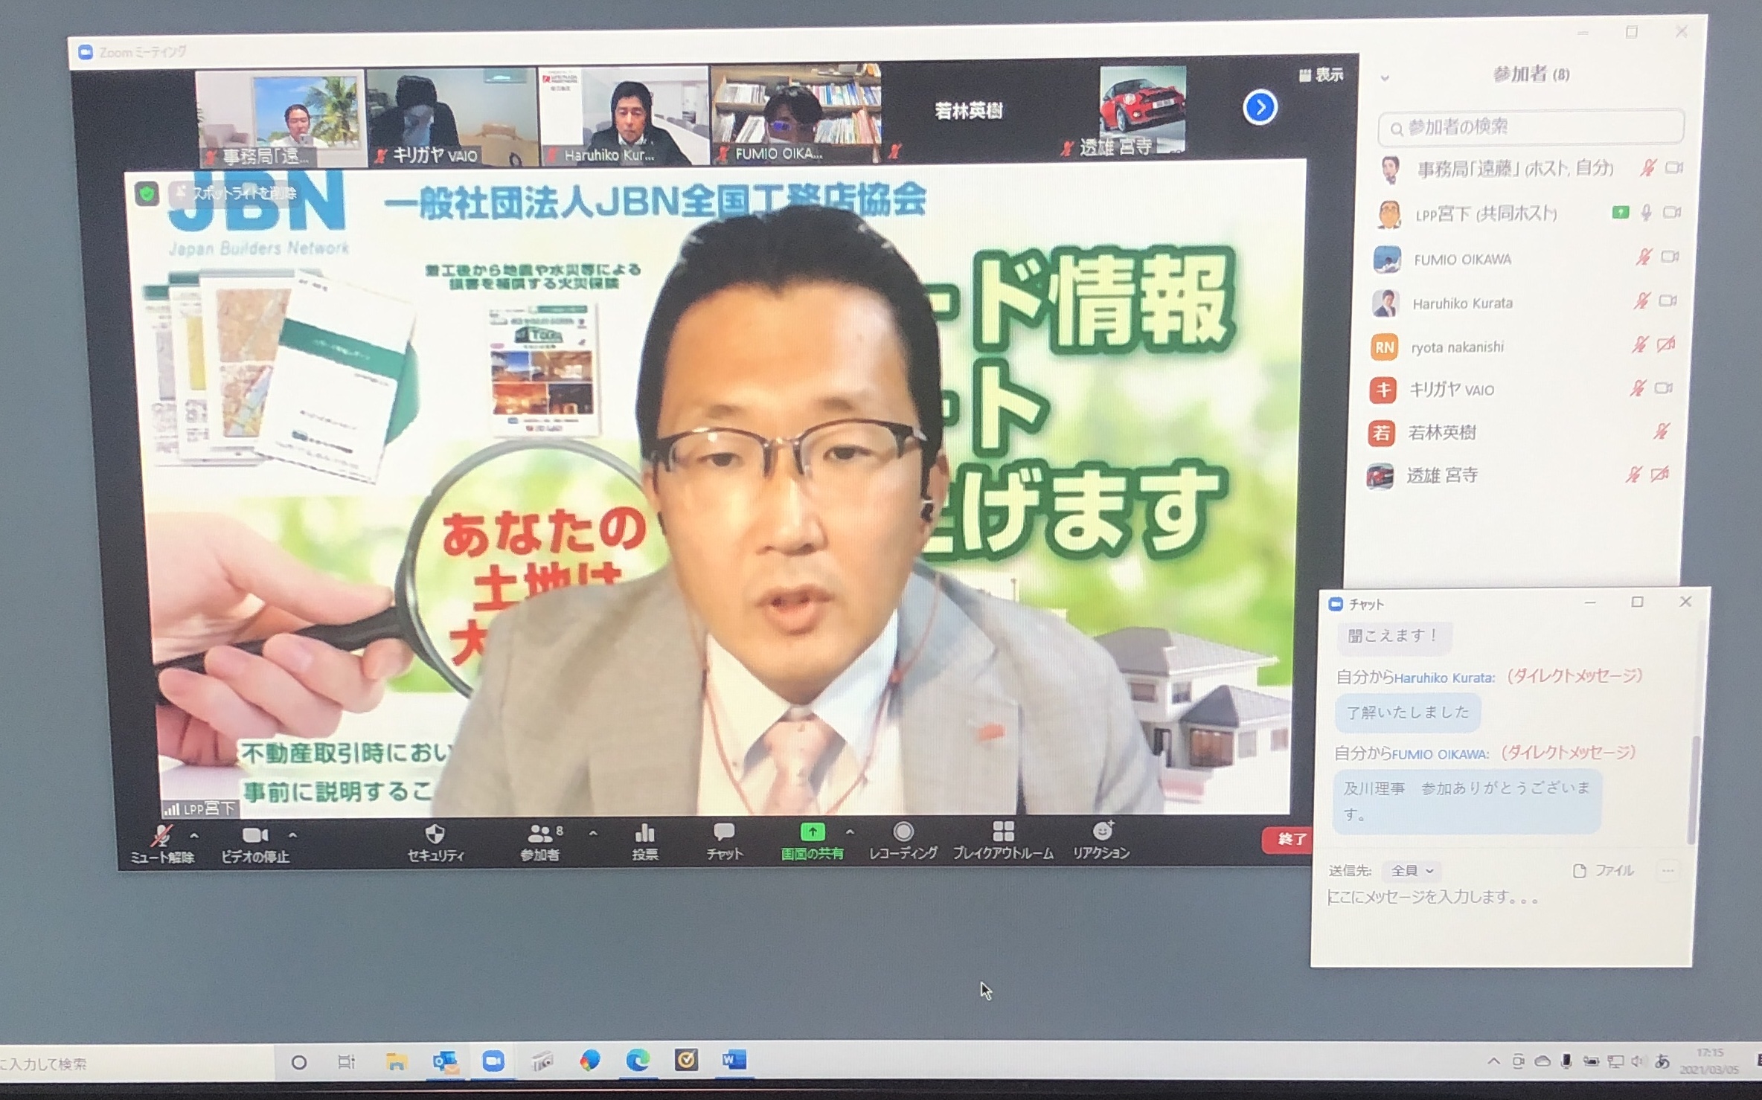
Task: Click camera icon for Haruhiko Kurata
Action: (x=1668, y=300)
